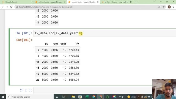Open Excel from the taskbar
Screen dimensions: 176x99
click(87, 97)
